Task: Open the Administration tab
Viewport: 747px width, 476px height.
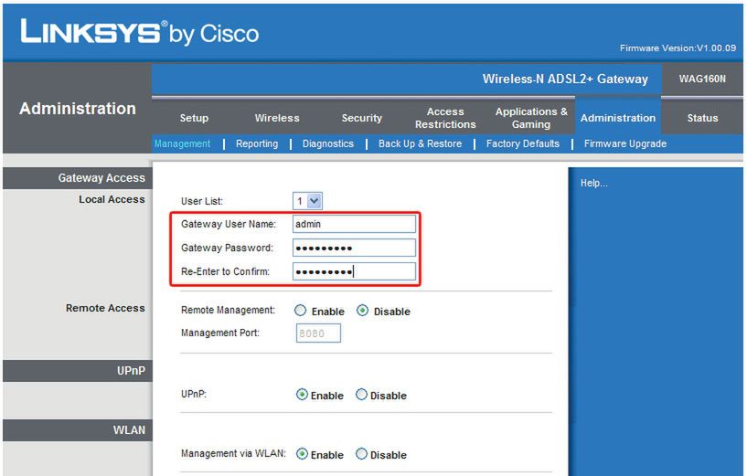Action: point(618,118)
